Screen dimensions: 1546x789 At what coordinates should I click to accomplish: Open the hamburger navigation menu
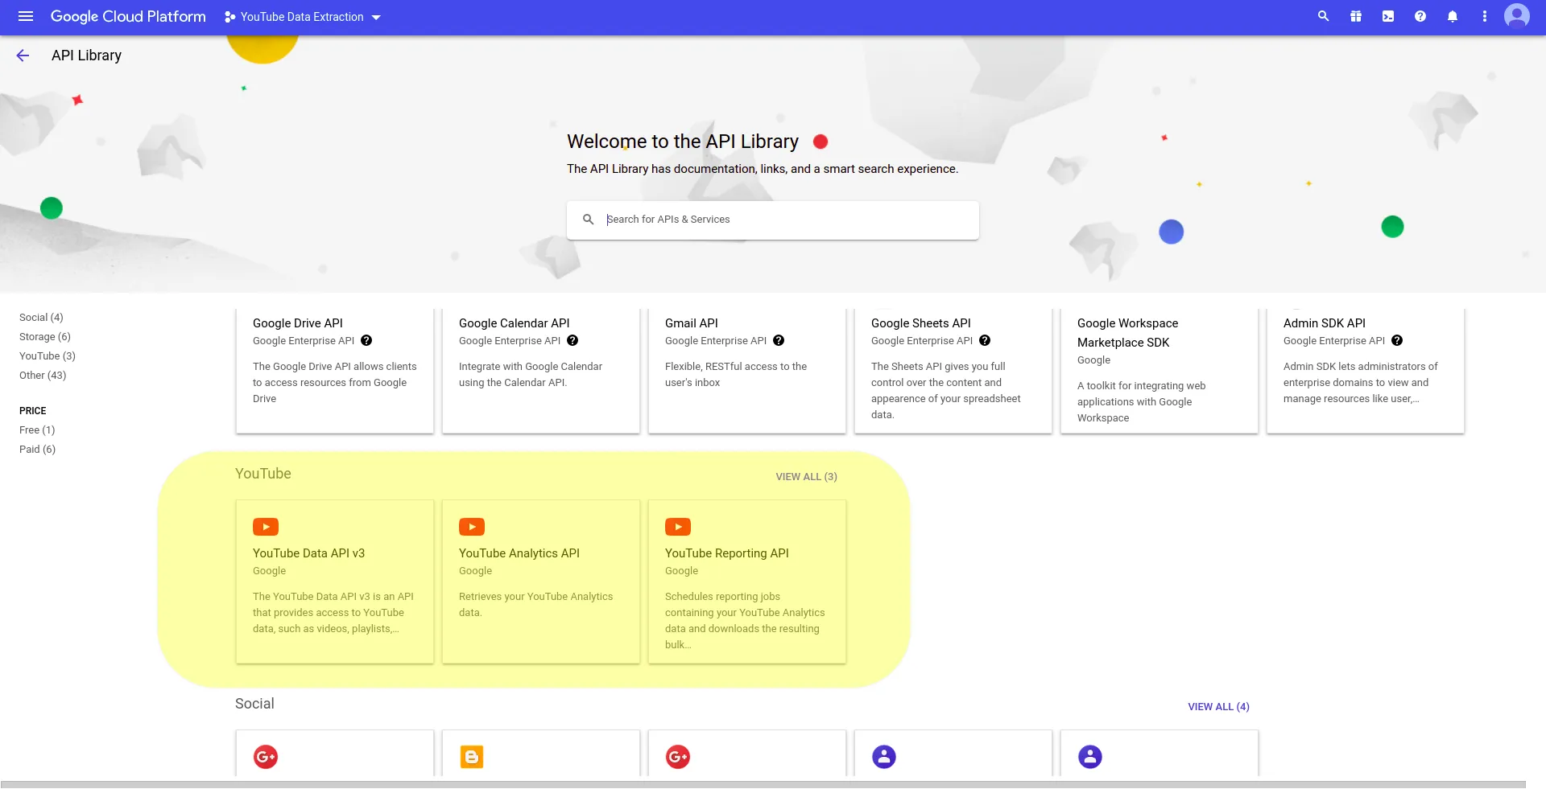pos(26,16)
